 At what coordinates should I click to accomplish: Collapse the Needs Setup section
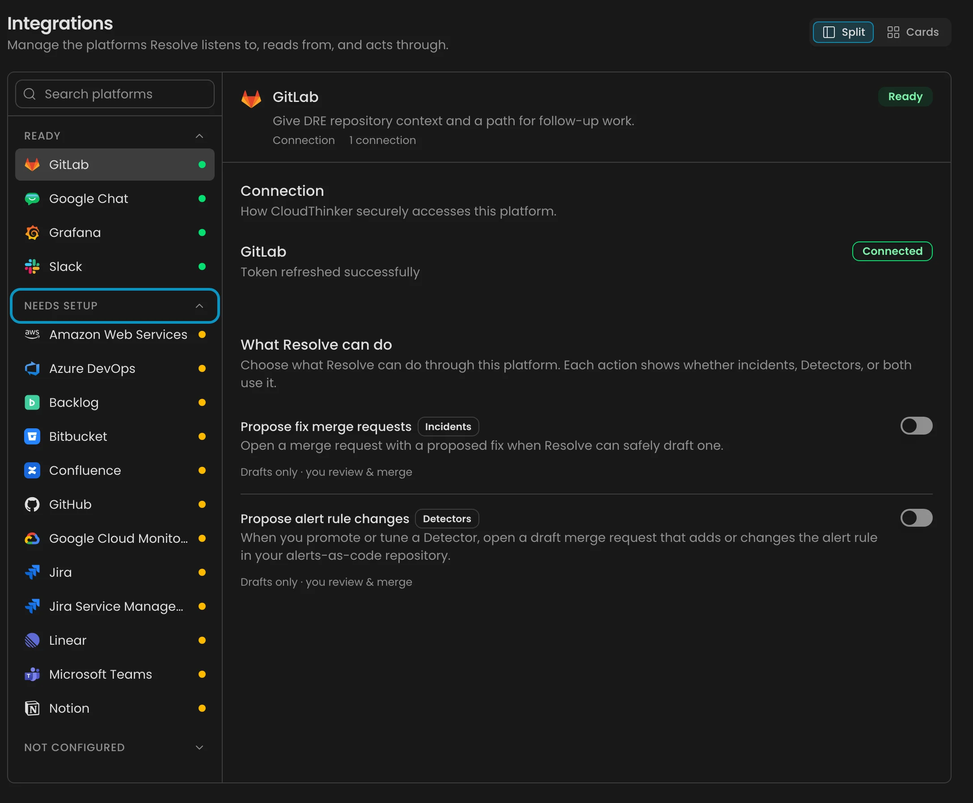[x=115, y=306]
